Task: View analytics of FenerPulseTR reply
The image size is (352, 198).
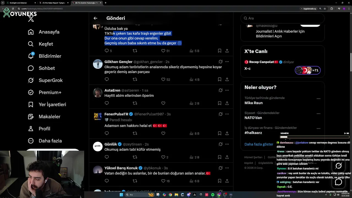Action: click(x=194, y=133)
